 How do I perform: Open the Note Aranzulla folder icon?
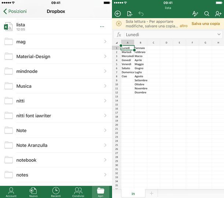pyautogui.click(x=8, y=145)
